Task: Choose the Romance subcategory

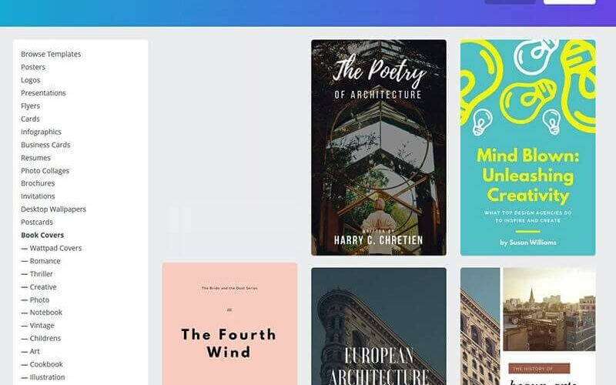Action: [x=41, y=261]
